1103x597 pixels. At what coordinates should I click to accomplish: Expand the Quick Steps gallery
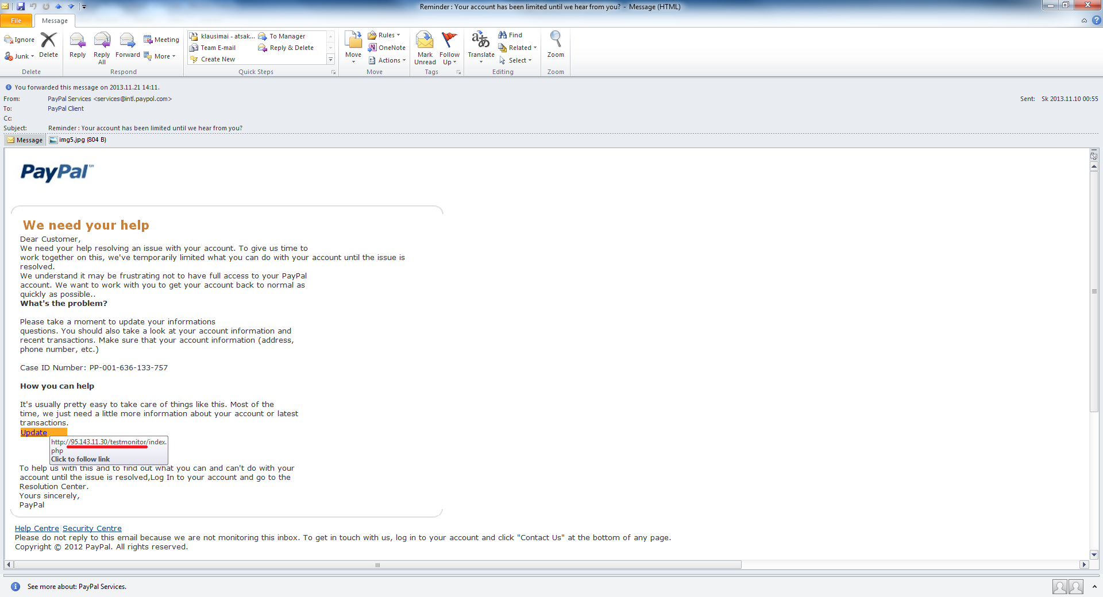tap(330, 60)
